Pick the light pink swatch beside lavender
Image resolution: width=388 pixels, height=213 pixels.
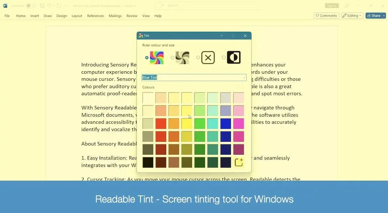click(239, 111)
